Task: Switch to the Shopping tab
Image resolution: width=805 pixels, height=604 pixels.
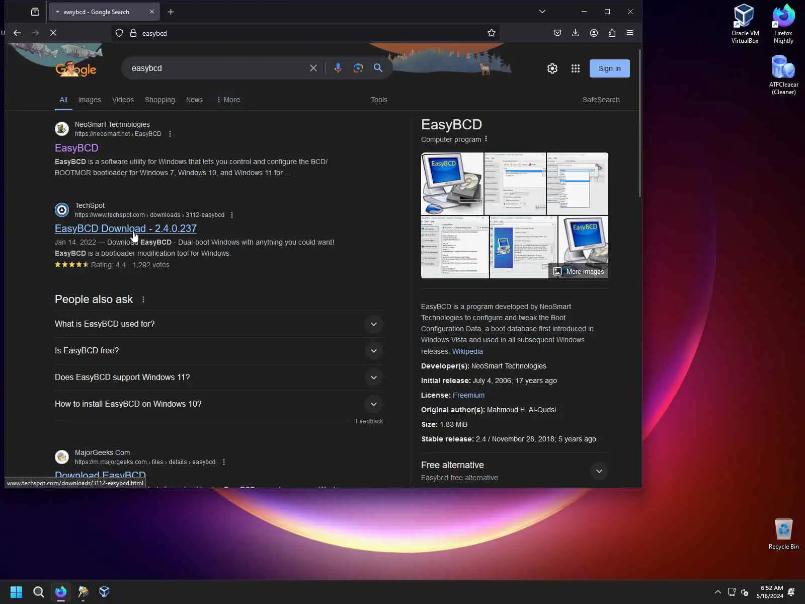Action: point(160,100)
